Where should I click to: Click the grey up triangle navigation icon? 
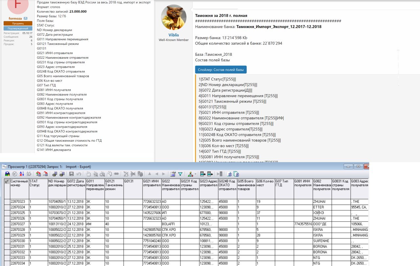click(x=149, y=174)
